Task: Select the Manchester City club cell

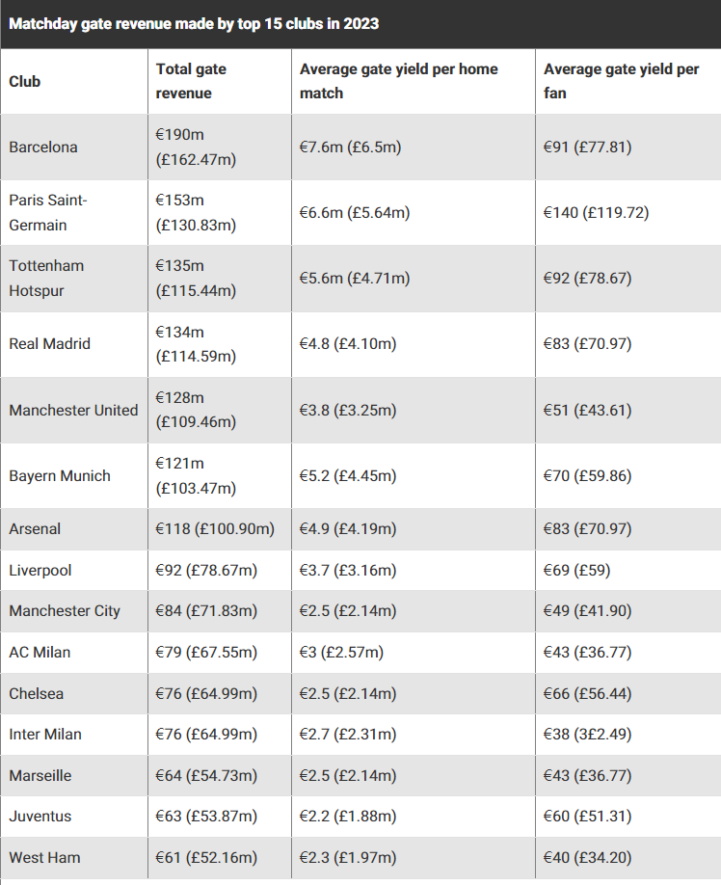Action: pyautogui.click(x=65, y=611)
